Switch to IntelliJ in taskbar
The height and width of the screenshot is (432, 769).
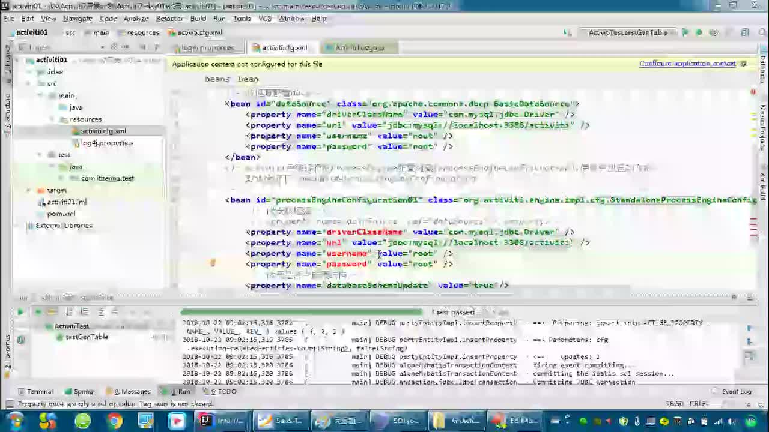(x=223, y=421)
